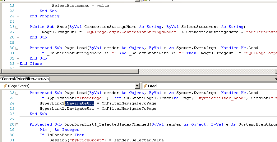Click the lightning icon beside (Page Events)
Image resolution: width=277 pixels, height=142 pixels.
(5, 86)
